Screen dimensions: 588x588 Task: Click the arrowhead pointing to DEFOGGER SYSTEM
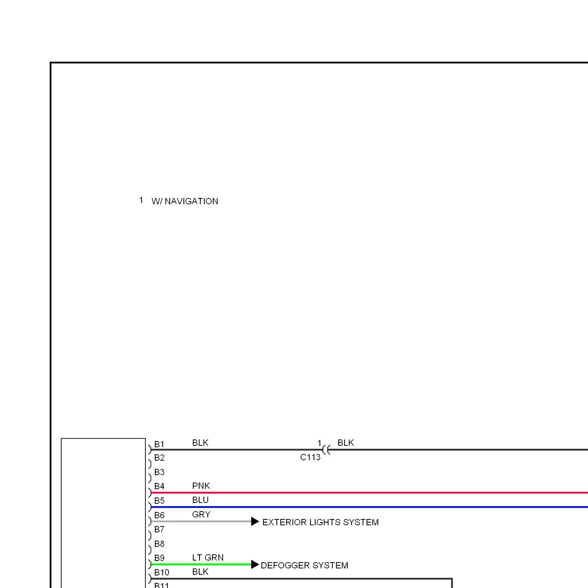[x=255, y=564]
